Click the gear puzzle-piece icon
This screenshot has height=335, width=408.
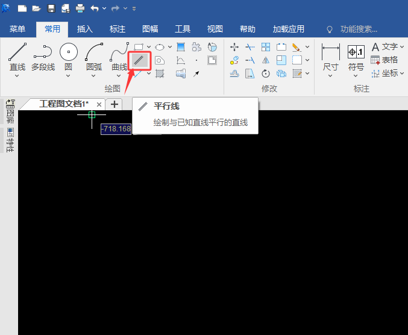pos(196,47)
